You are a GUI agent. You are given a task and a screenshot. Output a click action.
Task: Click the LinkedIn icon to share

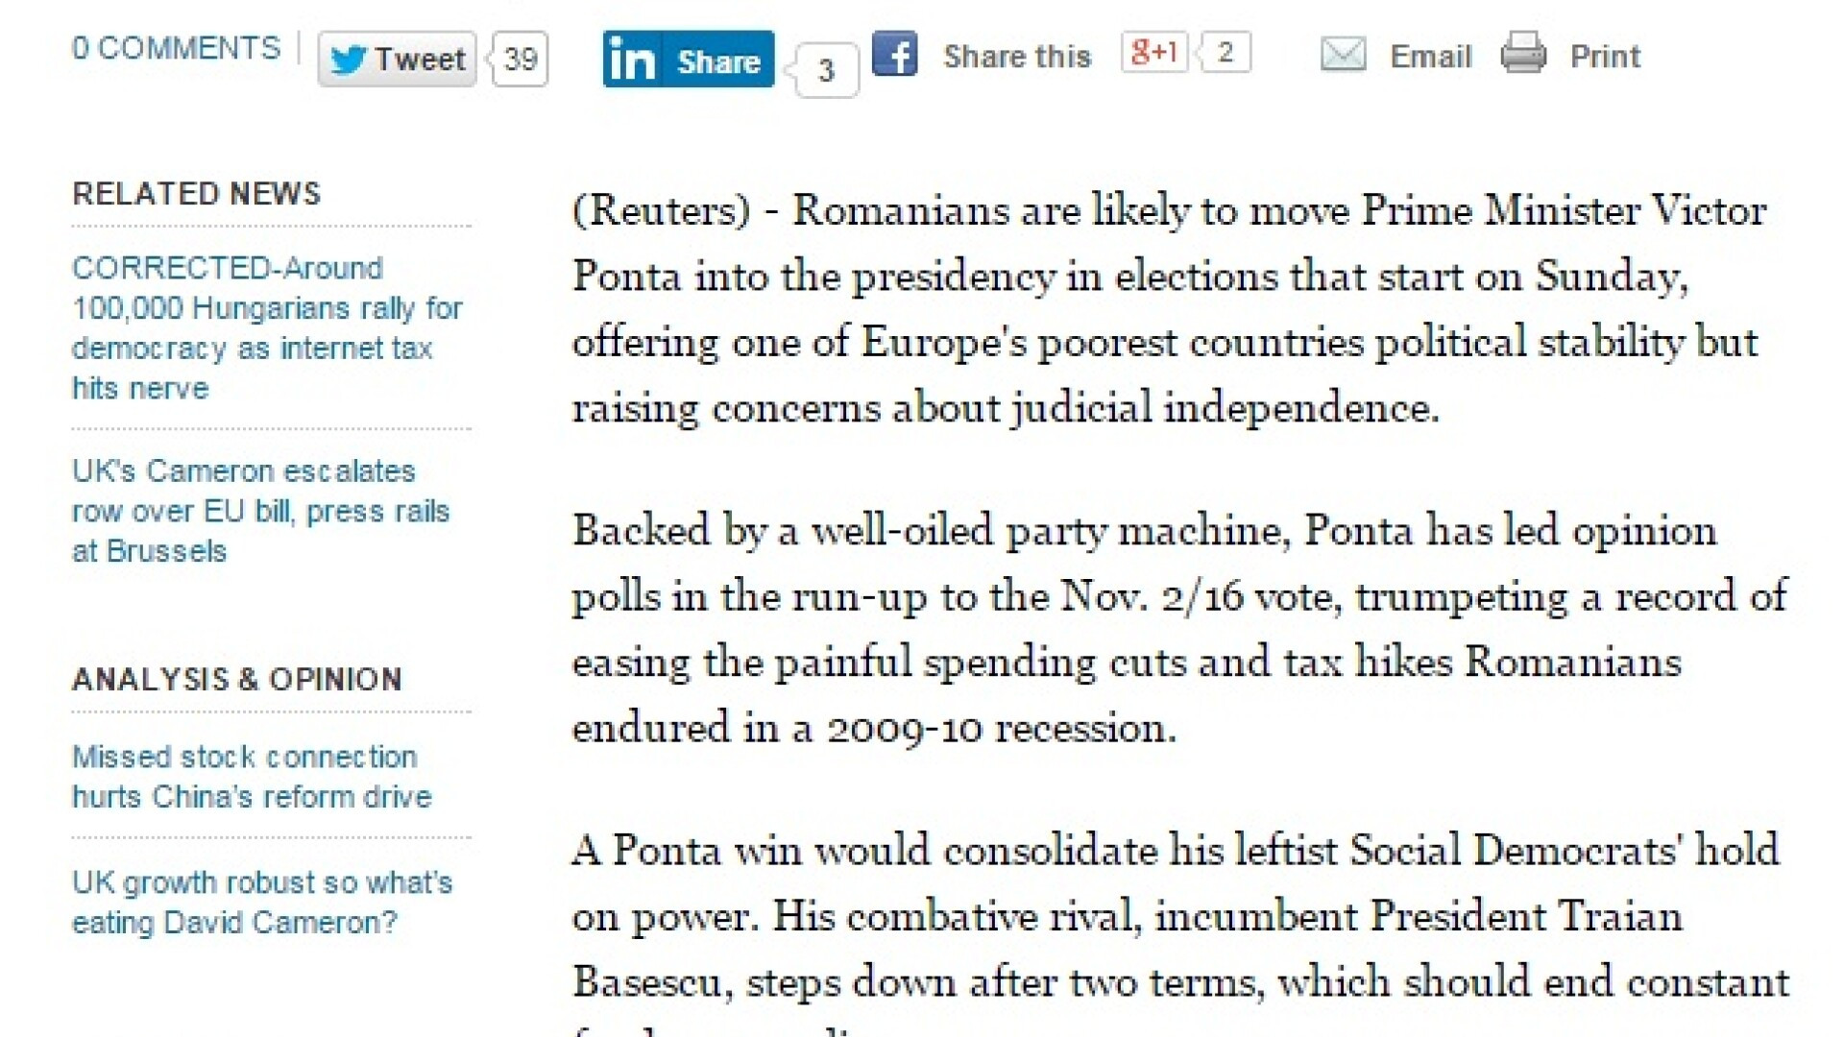coord(635,60)
